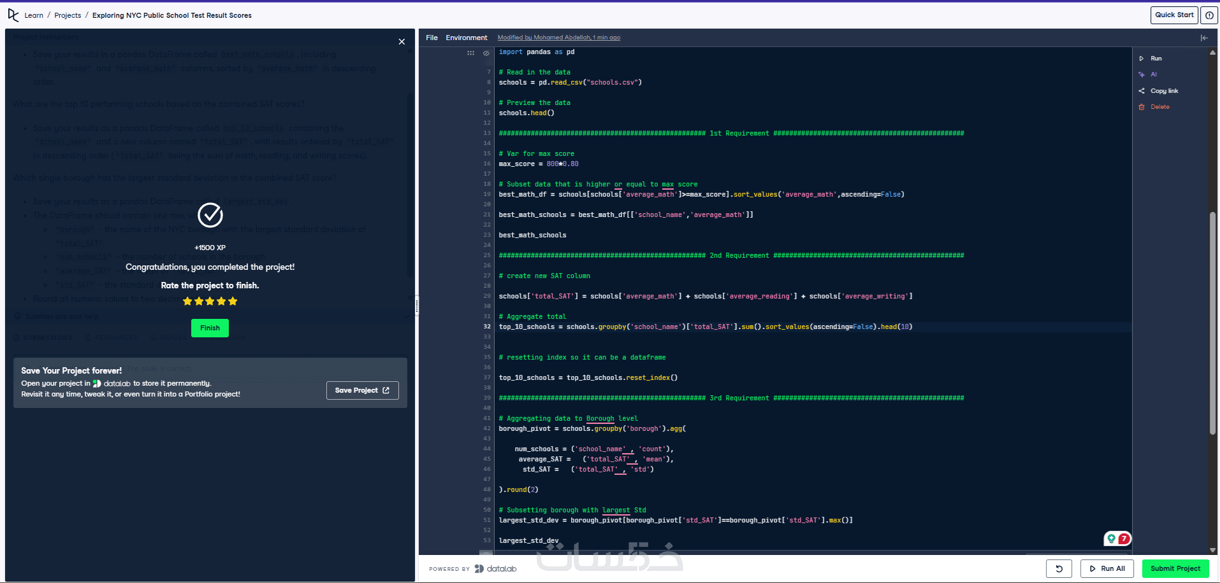
Task: Close the project completion overlay
Action: click(402, 41)
